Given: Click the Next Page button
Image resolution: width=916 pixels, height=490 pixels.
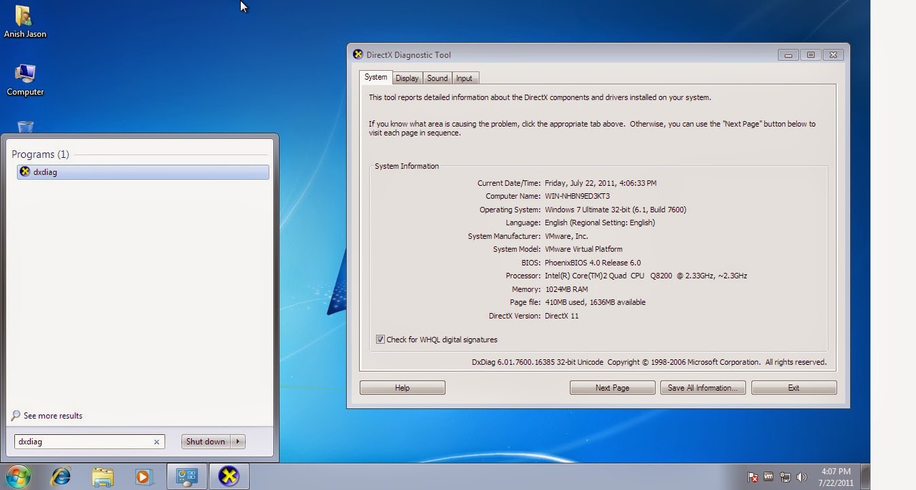Looking at the screenshot, I should (612, 388).
